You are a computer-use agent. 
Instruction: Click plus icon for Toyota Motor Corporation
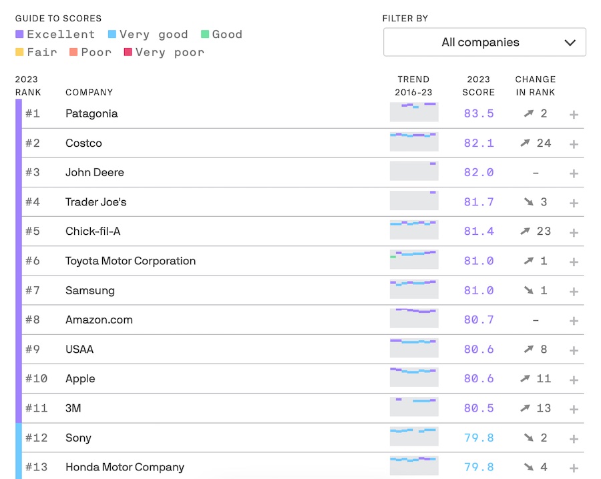[573, 262]
